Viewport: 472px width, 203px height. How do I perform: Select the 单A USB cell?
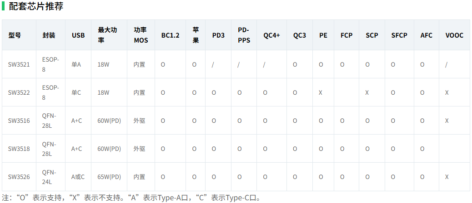click(x=76, y=64)
